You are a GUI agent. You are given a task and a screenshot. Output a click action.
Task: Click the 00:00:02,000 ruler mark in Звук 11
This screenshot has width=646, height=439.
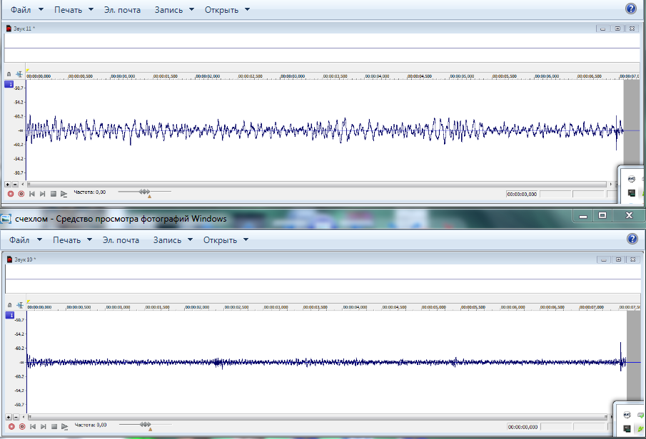(208, 76)
